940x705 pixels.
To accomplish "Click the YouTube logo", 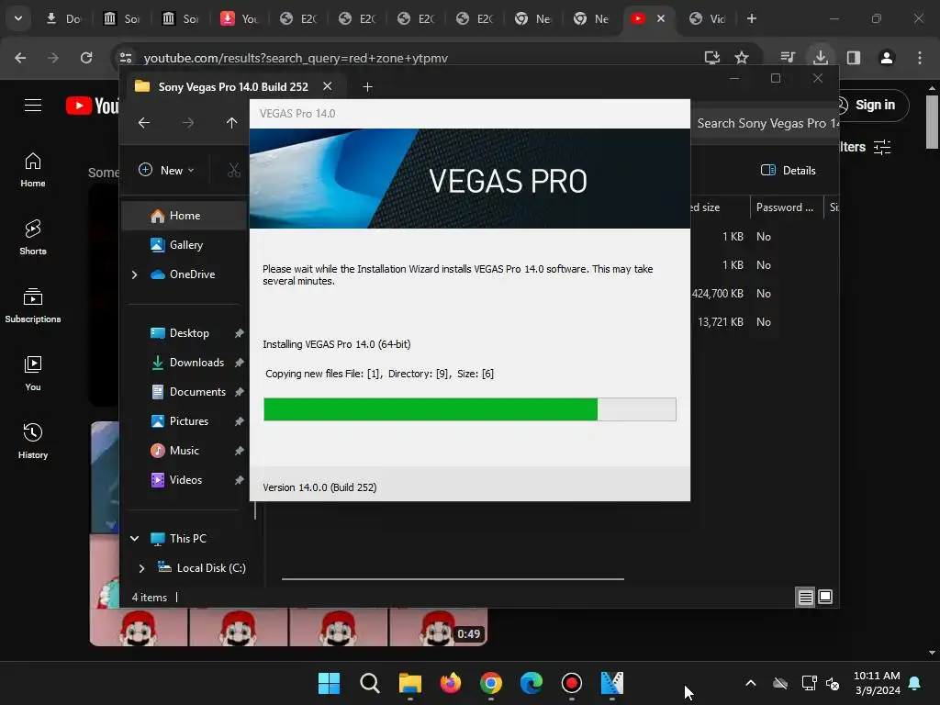I will (93, 106).
